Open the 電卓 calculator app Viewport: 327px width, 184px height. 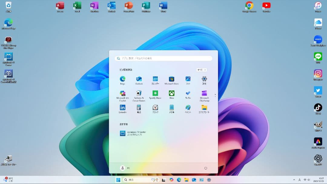[x=139, y=107]
